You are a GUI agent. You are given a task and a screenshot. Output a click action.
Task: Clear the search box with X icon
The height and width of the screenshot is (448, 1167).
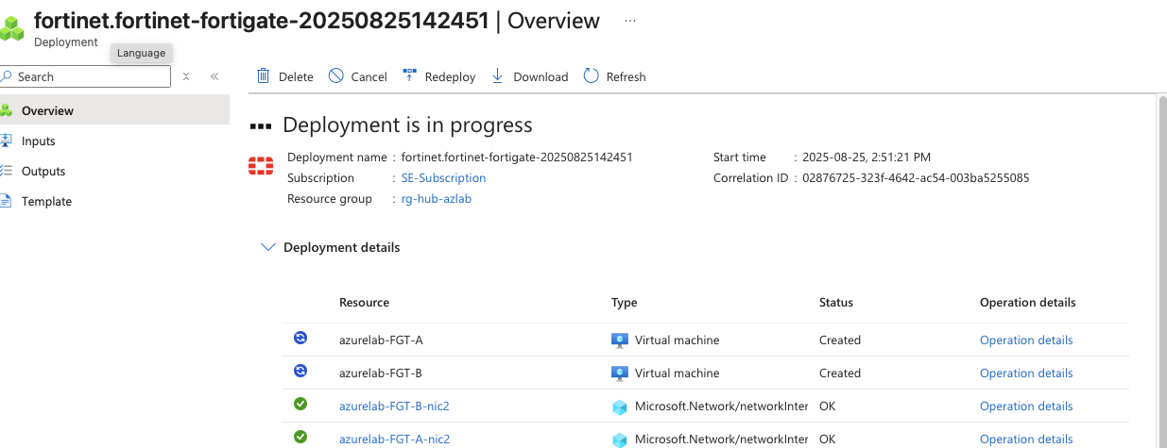(x=186, y=76)
